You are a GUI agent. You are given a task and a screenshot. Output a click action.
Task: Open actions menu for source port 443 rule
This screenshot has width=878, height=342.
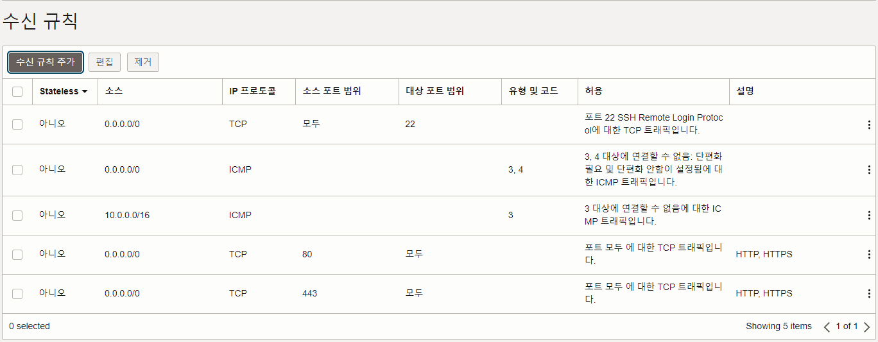tap(869, 294)
